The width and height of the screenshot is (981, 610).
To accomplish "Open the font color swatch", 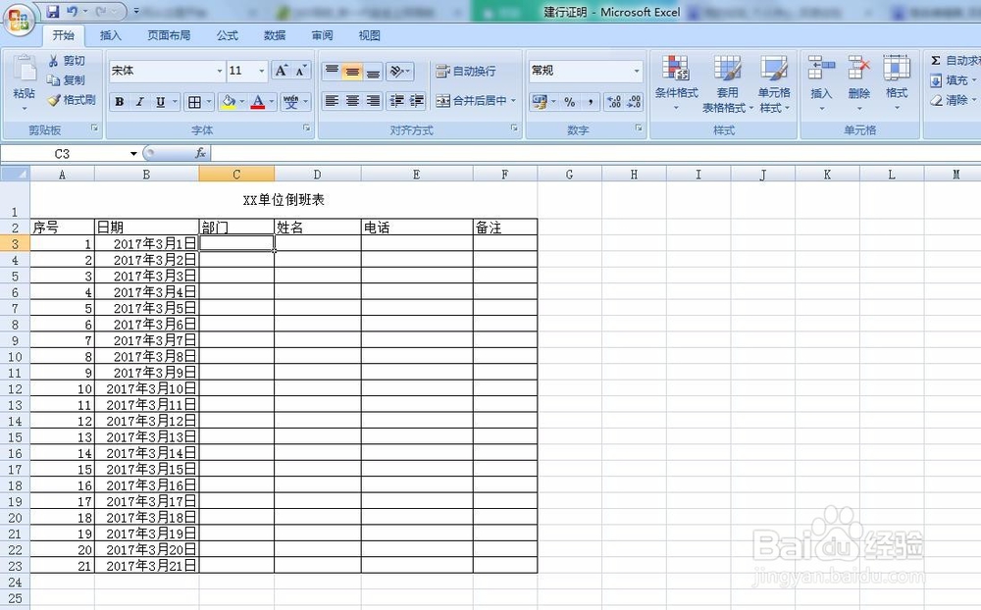I will pyautogui.click(x=257, y=101).
